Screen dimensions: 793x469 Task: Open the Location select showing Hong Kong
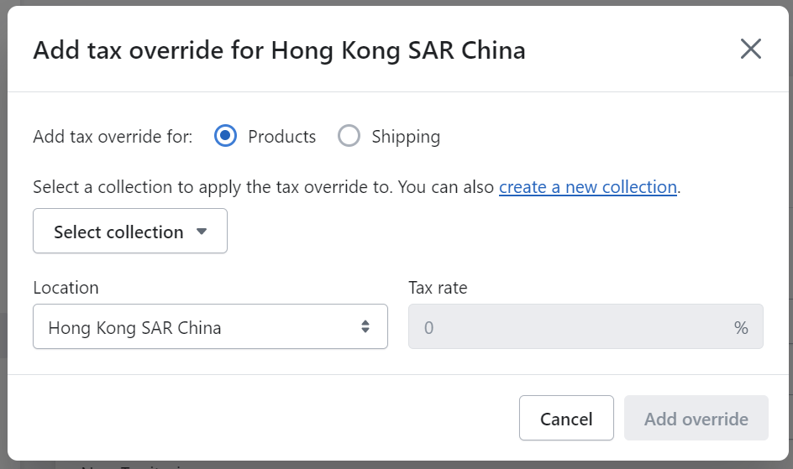(x=210, y=326)
